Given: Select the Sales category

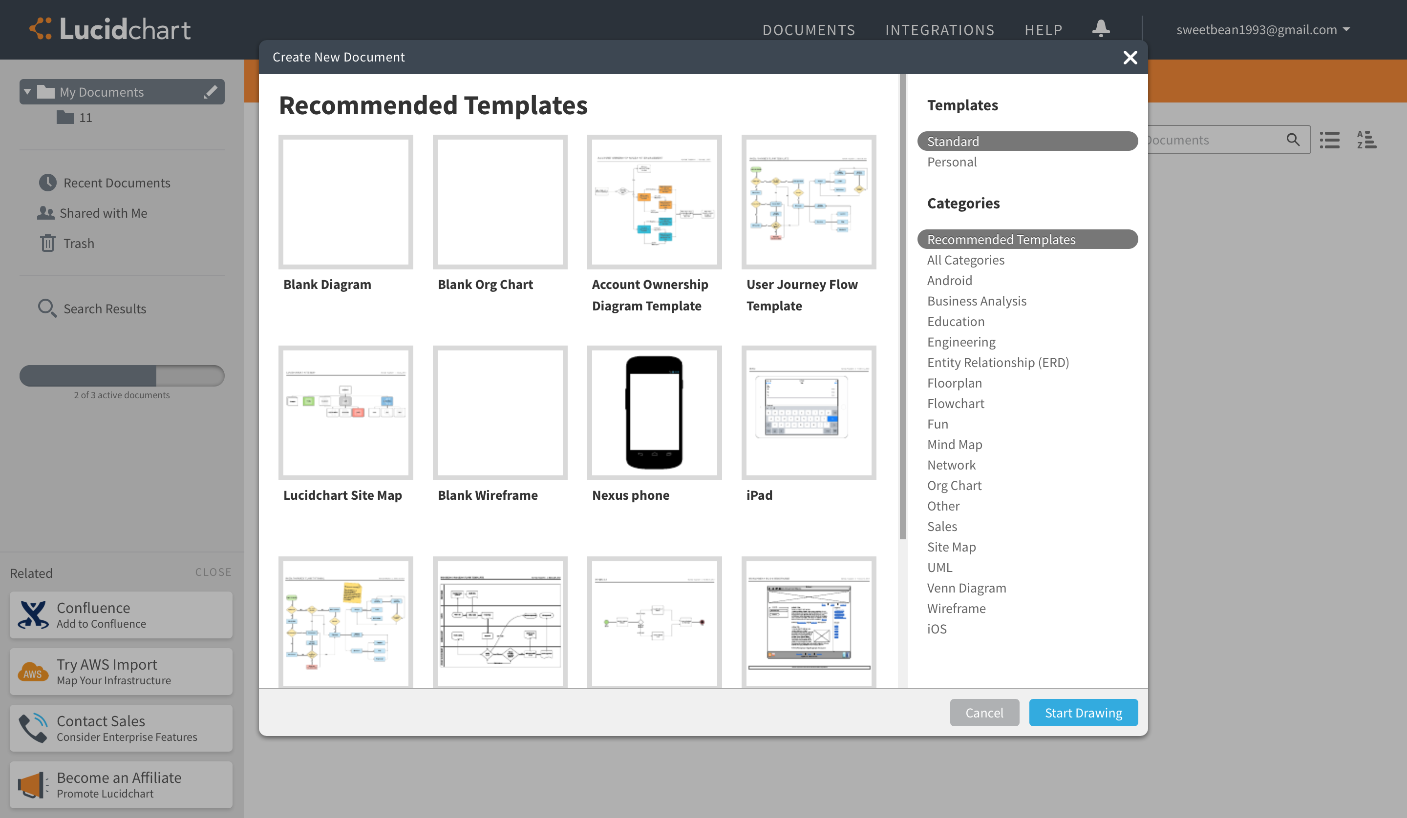Looking at the screenshot, I should coord(942,526).
